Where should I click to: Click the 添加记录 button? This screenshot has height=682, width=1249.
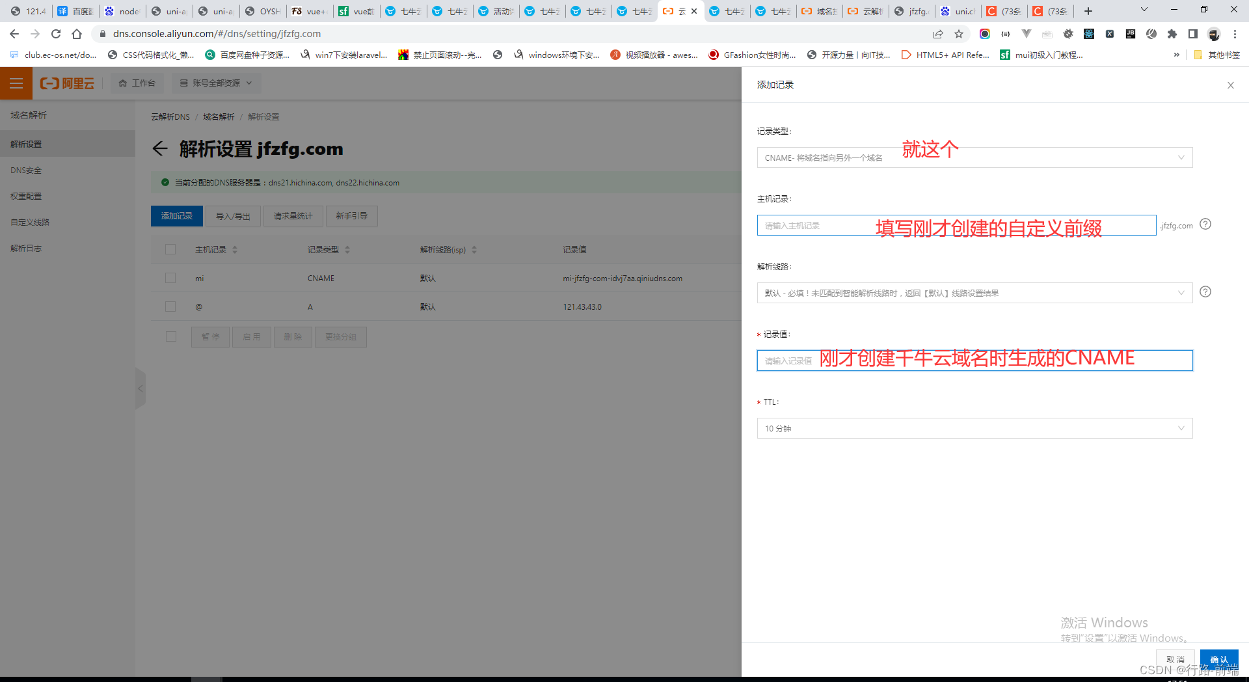coord(177,216)
